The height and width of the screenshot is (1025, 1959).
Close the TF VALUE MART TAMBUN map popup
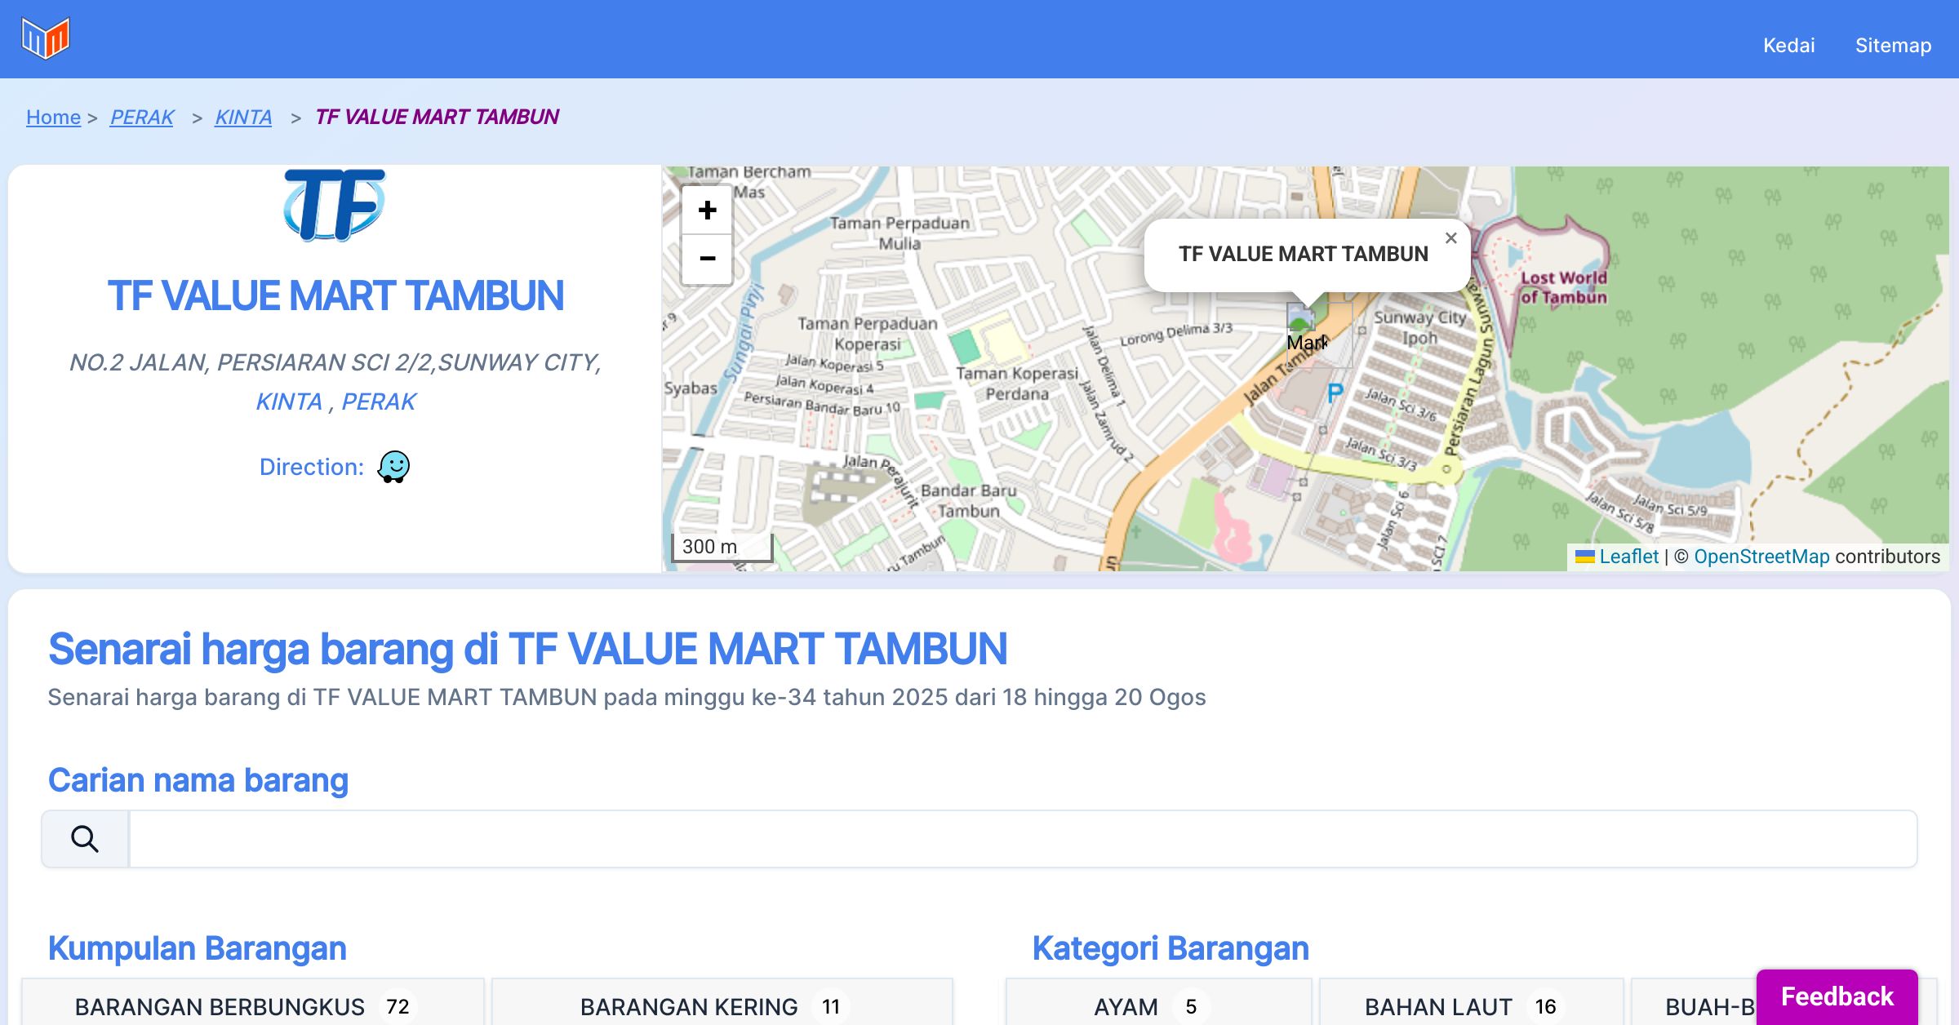point(1450,238)
